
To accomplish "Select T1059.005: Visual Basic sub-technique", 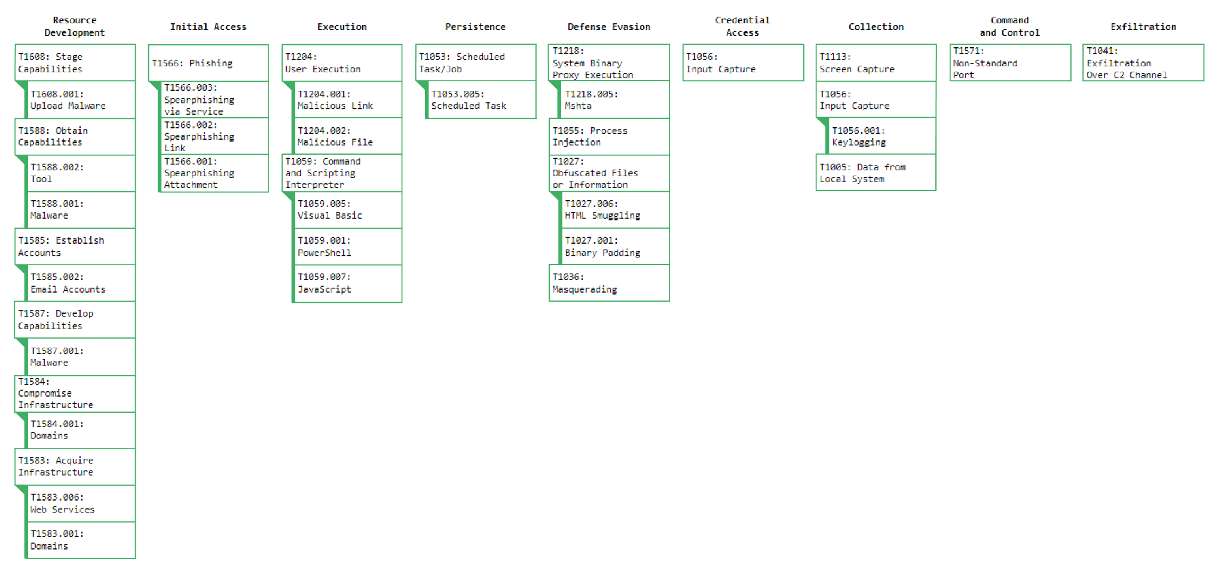I will (x=347, y=210).
